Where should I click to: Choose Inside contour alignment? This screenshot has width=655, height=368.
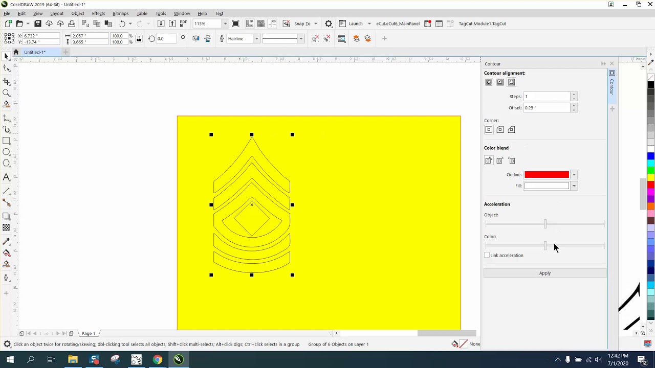coord(500,82)
